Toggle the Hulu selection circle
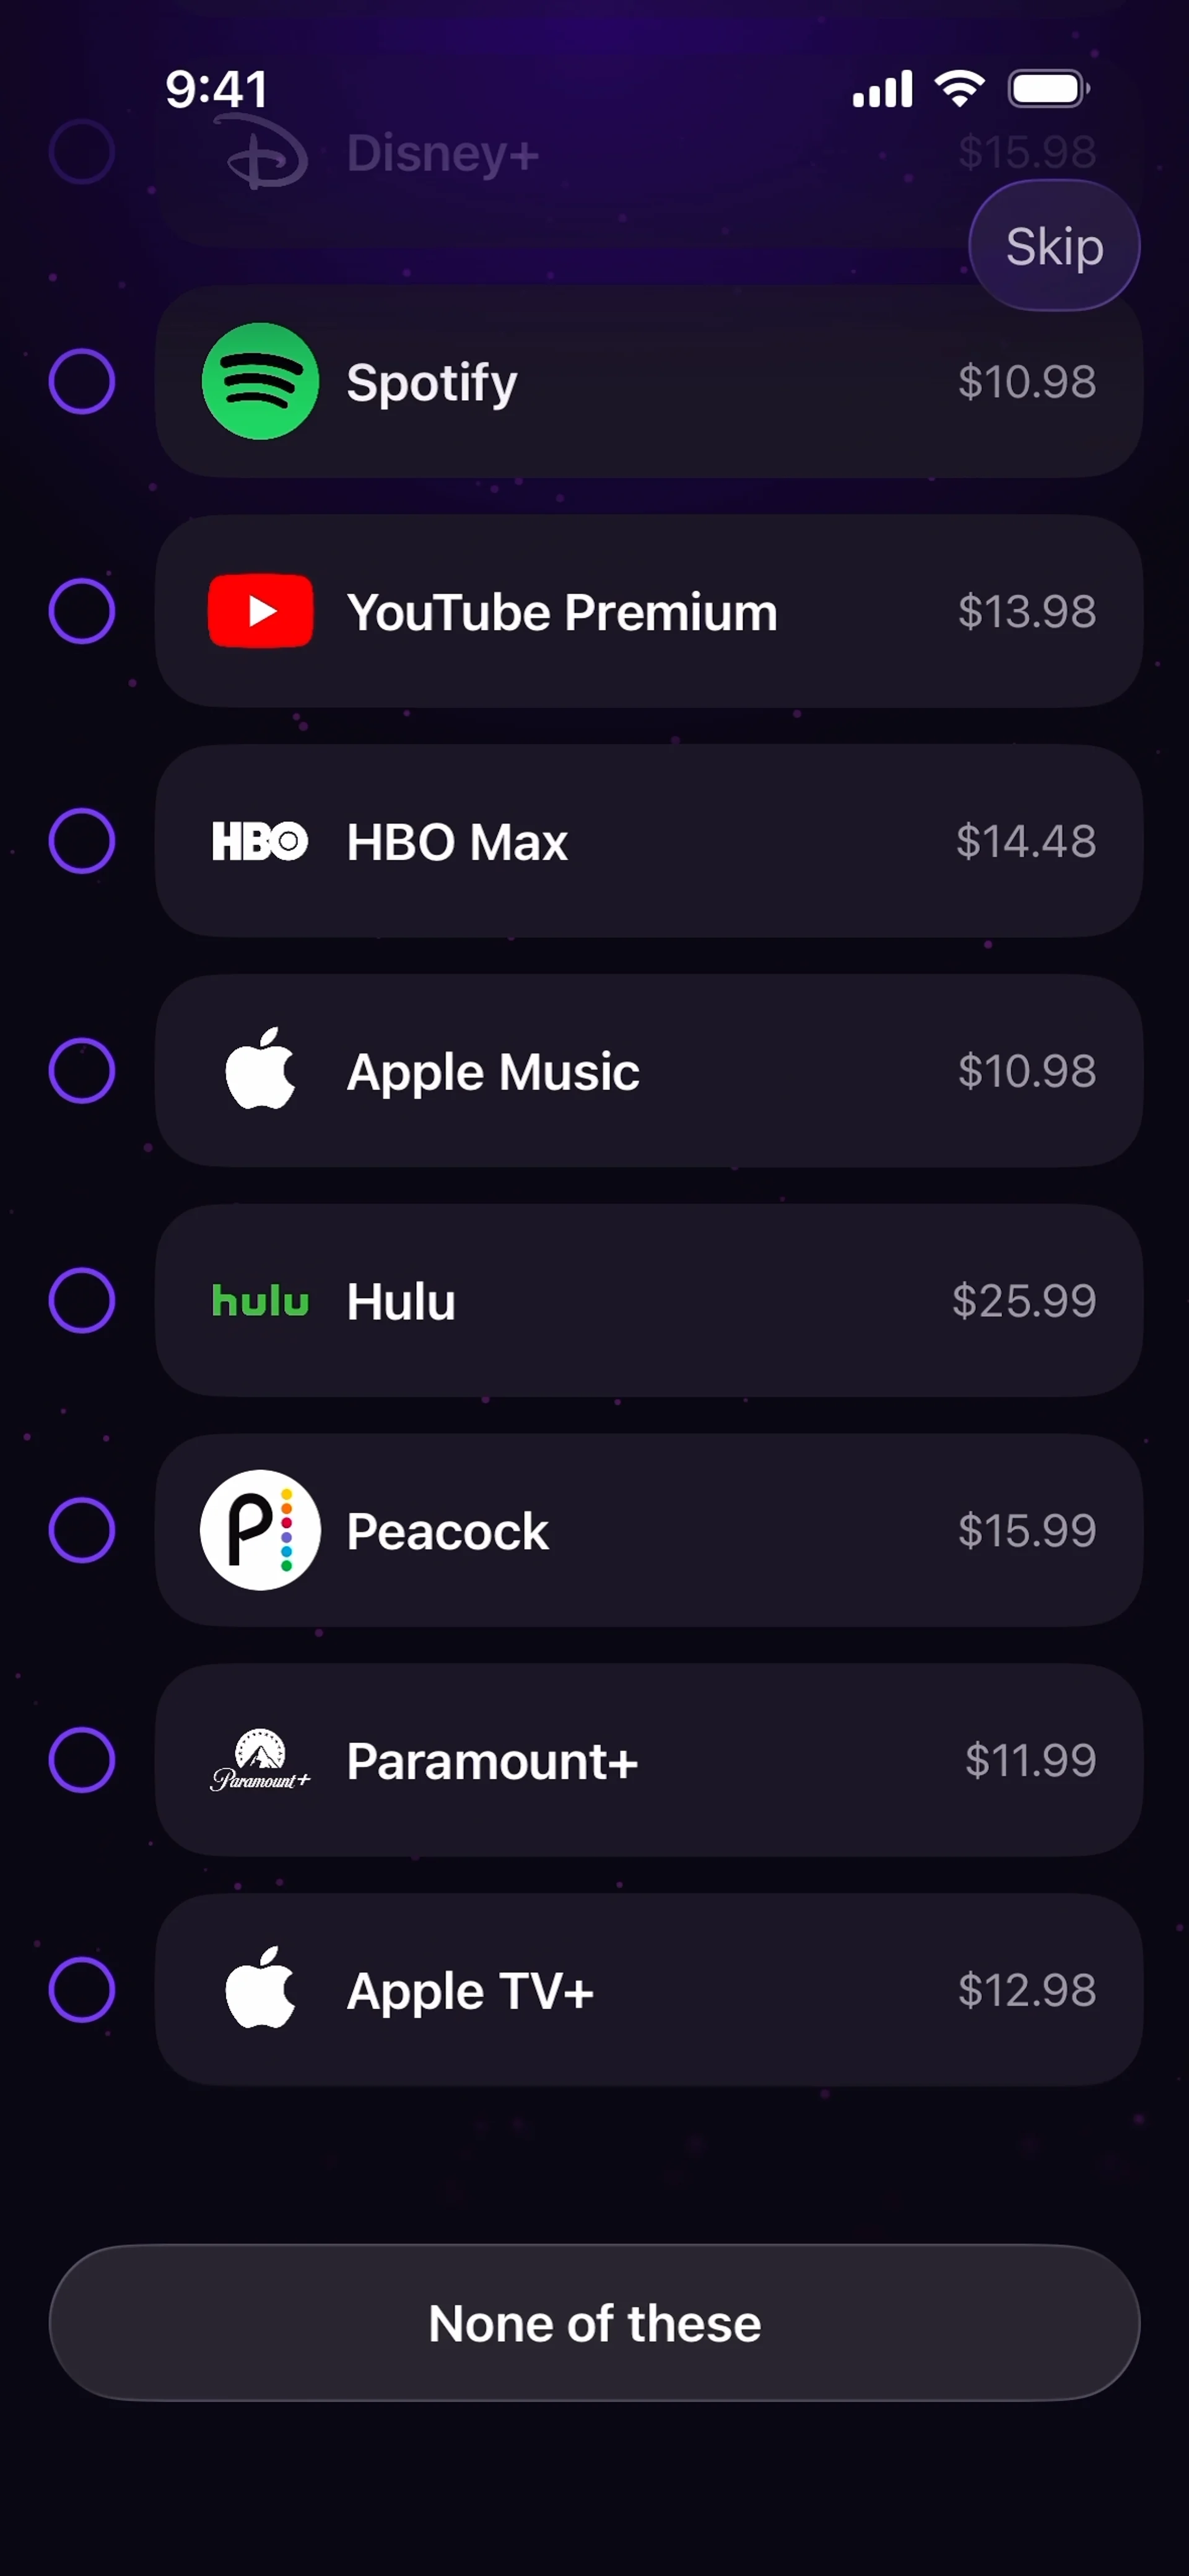This screenshot has height=2576, width=1189. (82, 1301)
